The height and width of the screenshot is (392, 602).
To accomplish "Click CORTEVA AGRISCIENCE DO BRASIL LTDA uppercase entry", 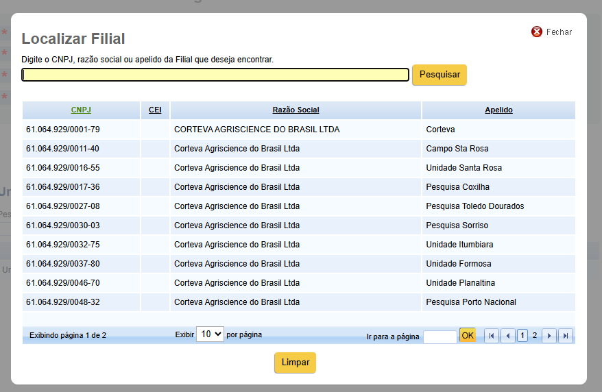I will click(x=257, y=130).
